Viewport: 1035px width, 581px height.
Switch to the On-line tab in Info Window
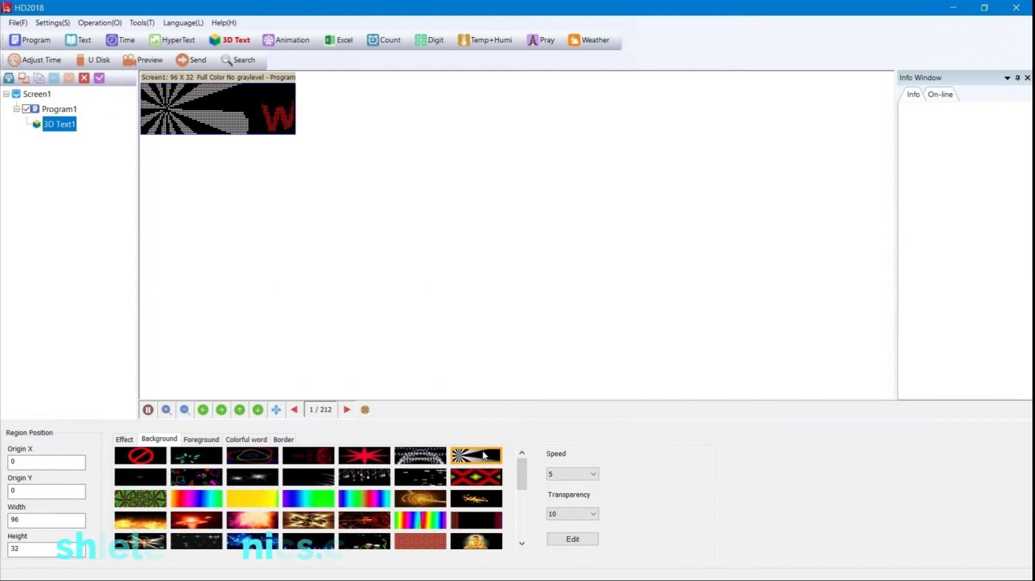[940, 94]
